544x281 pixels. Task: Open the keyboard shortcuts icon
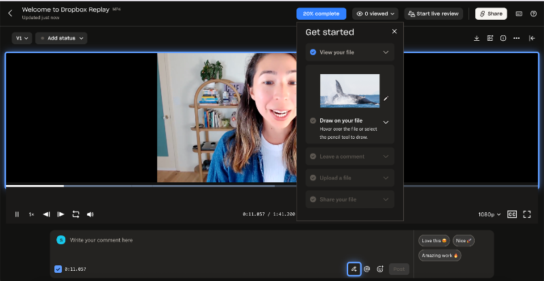click(519, 14)
